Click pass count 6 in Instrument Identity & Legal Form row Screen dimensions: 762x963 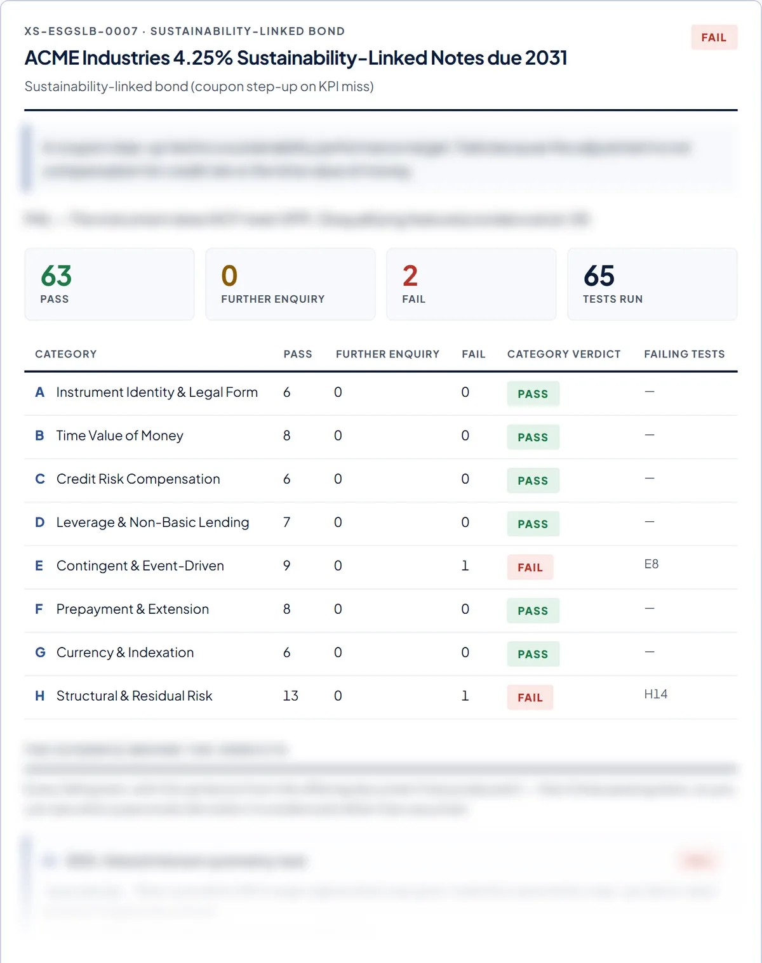pos(287,392)
